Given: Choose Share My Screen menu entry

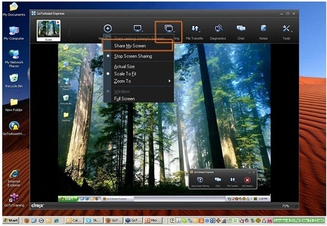Looking at the screenshot, I should point(139,46).
